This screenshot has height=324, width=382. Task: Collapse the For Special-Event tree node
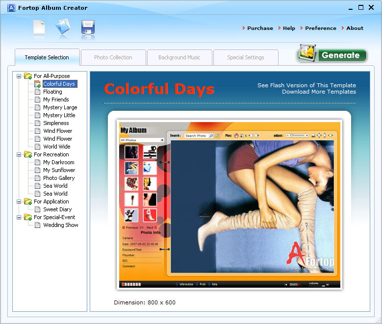[19, 217]
